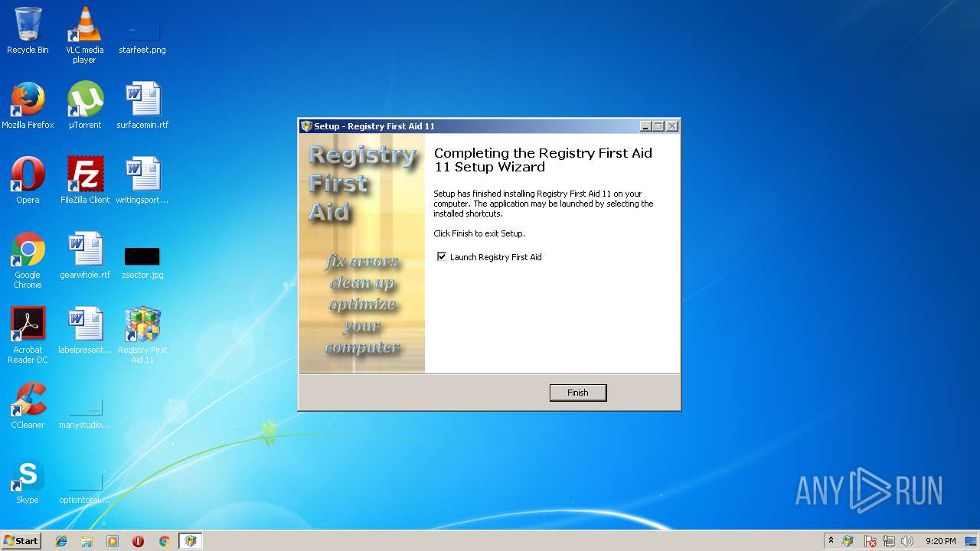Select gearwhole.rtf document icon
980x551 pixels.
[x=84, y=256]
